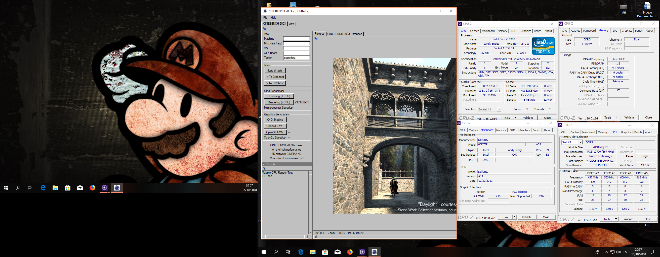Select the 'ññ' drive icon on the desktop

point(624,9)
